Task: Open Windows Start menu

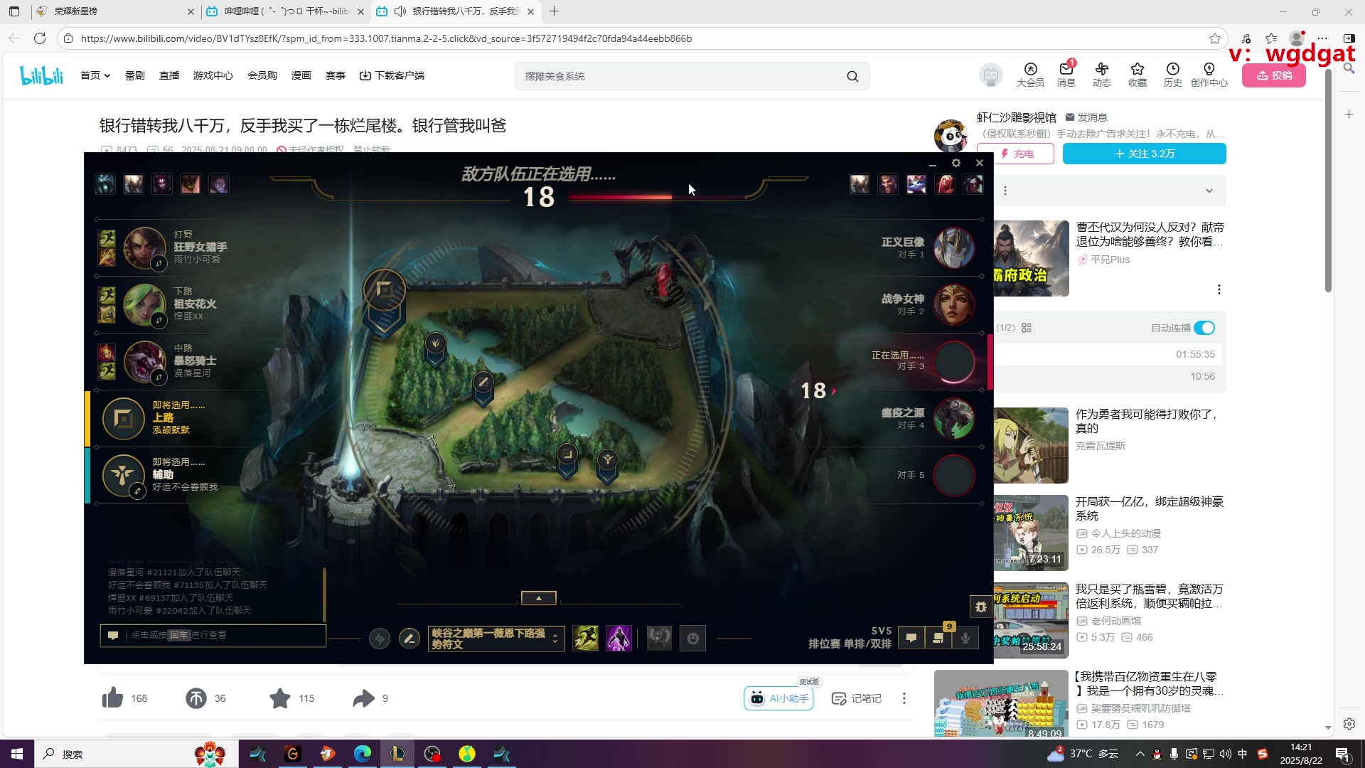Action: [17, 754]
